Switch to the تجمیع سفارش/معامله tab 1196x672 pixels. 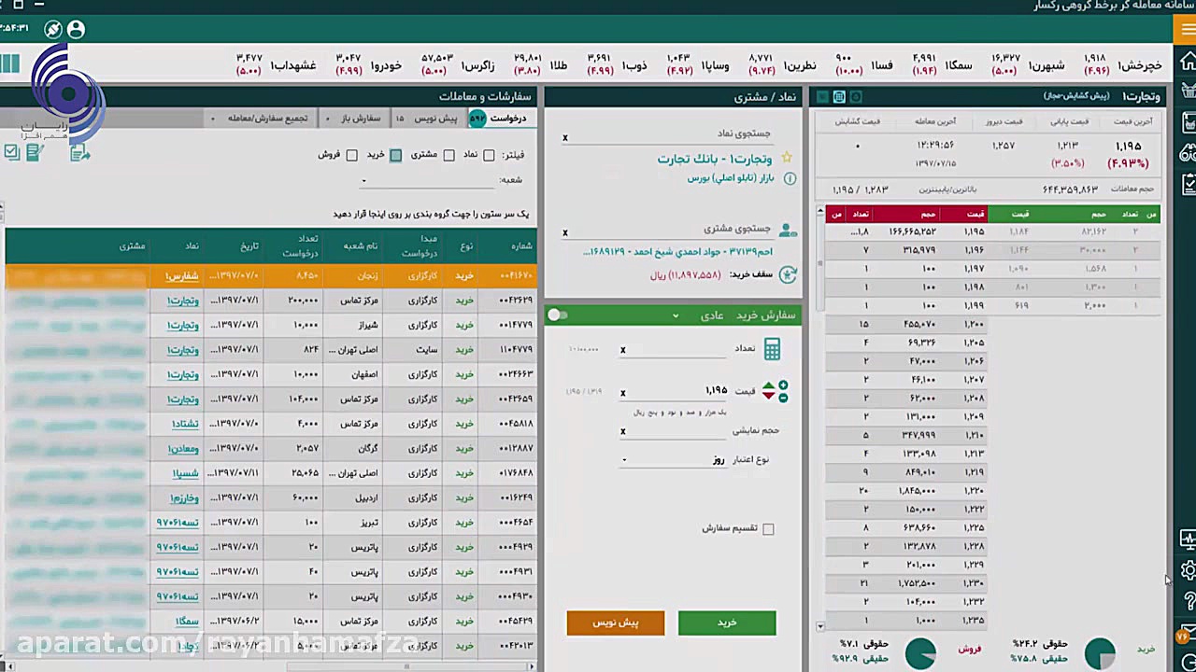[x=262, y=119]
